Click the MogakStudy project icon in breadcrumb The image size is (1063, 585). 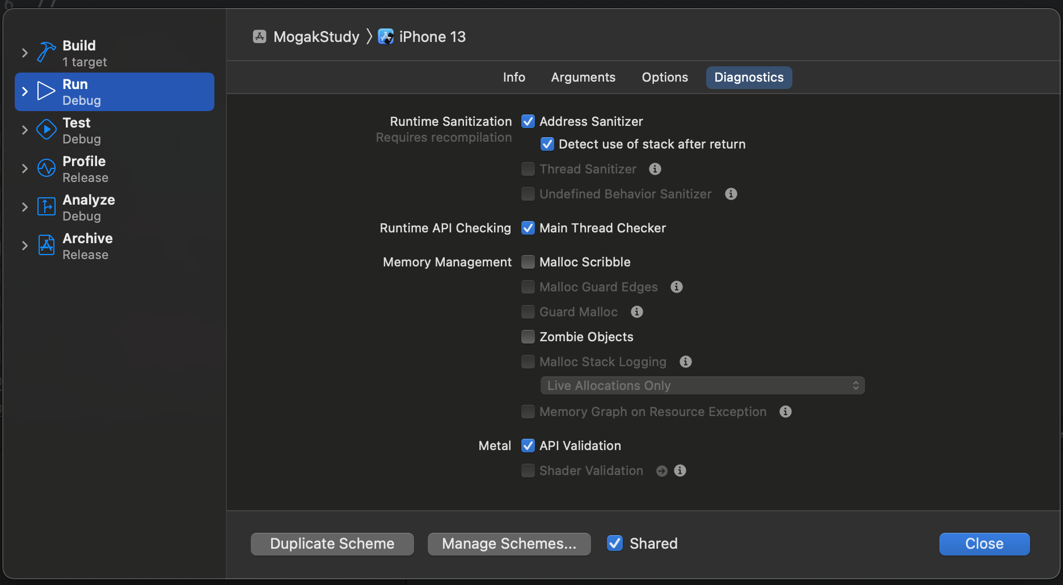(x=259, y=36)
